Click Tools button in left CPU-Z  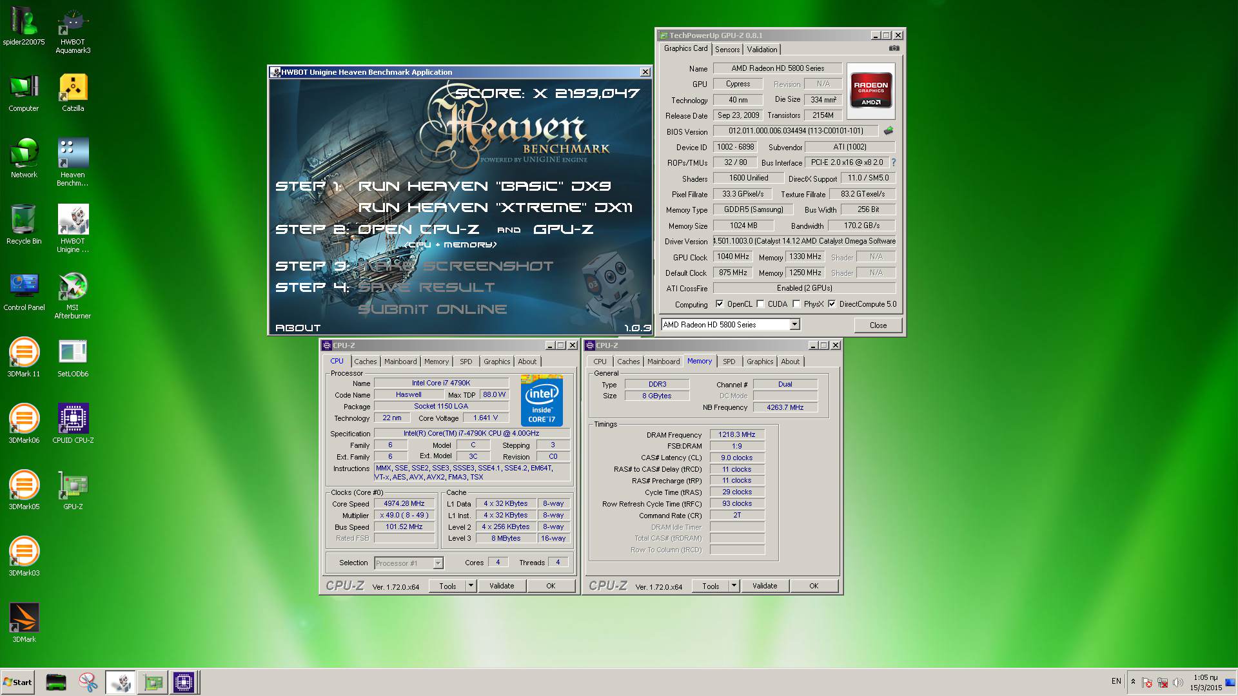tap(447, 586)
